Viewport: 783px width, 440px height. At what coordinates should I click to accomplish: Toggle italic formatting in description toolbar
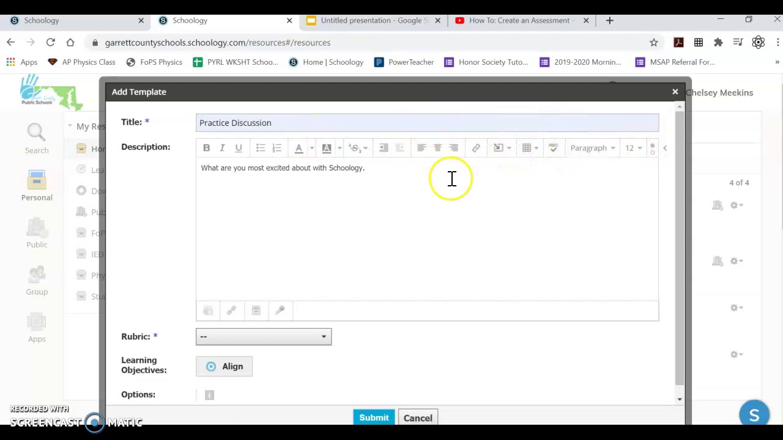click(222, 148)
